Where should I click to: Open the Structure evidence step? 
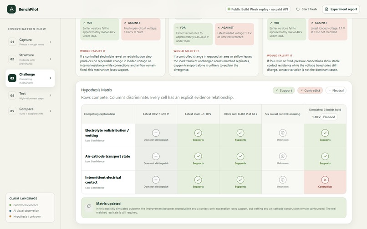coord(30,59)
